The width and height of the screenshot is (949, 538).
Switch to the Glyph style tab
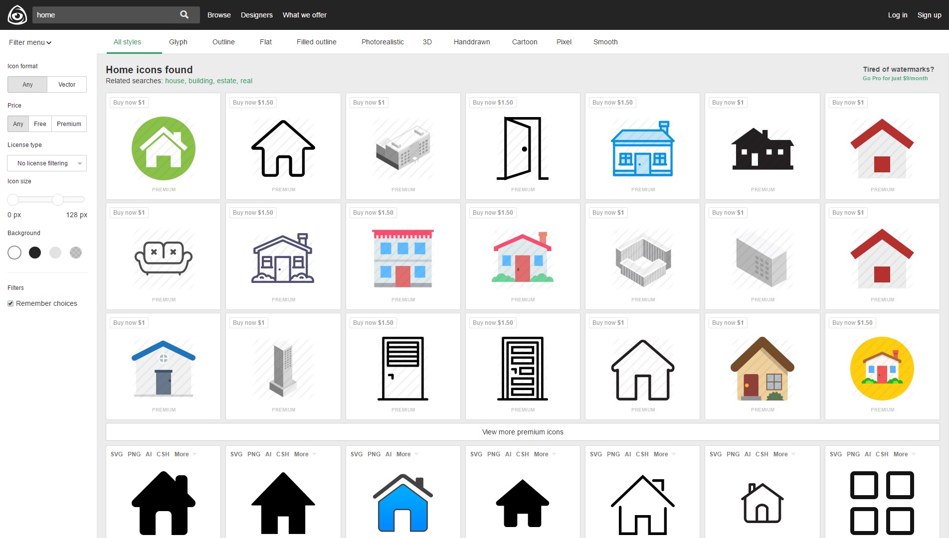pyautogui.click(x=178, y=42)
